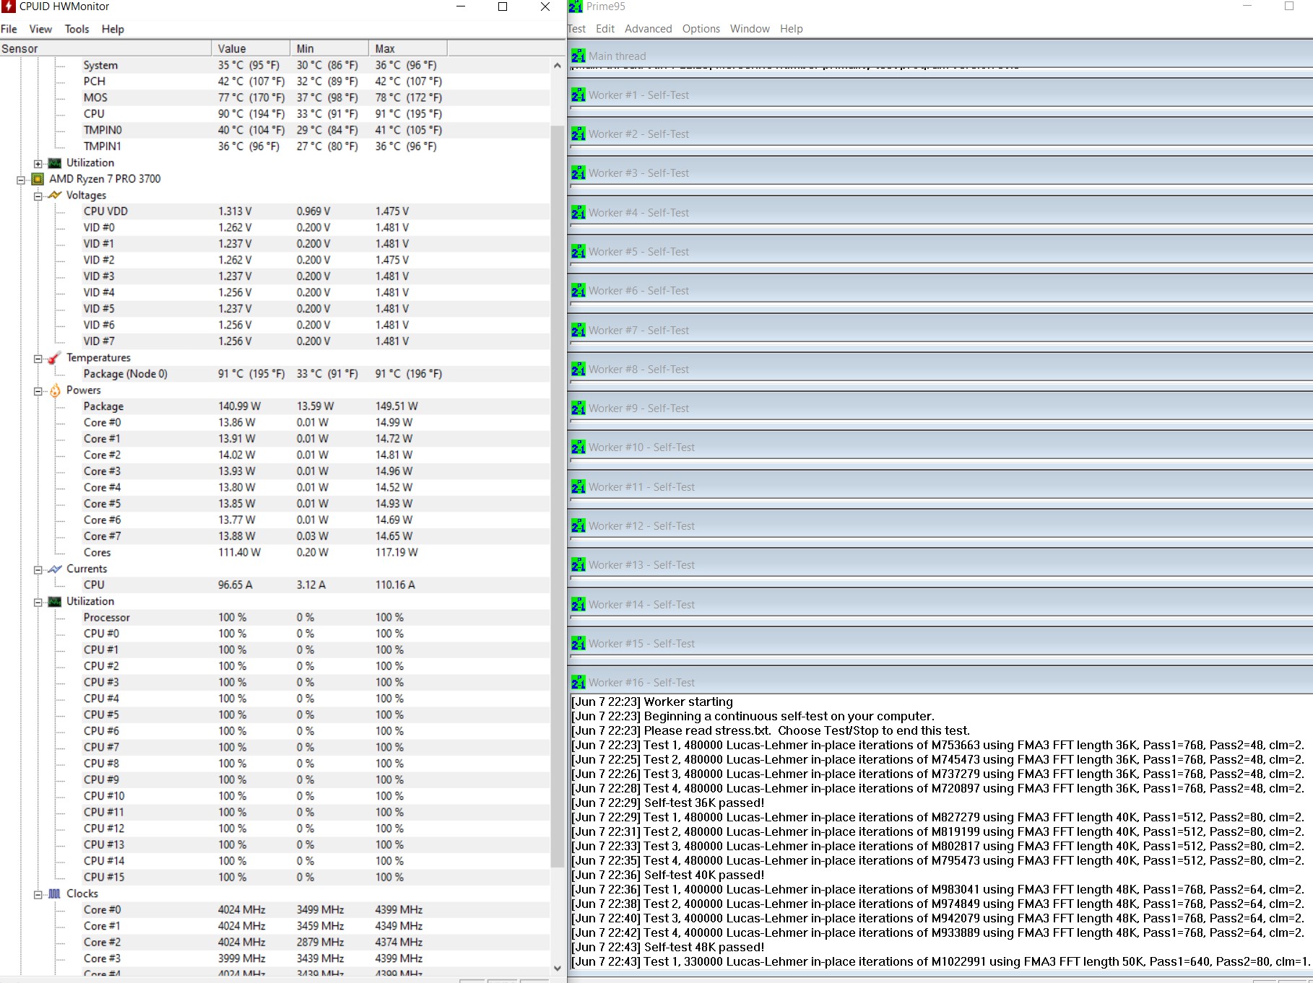Image resolution: width=1313 pixels, height=983 pixels.
Task: Click the Worker #11 window icon
Action: [x=578, y=486]
